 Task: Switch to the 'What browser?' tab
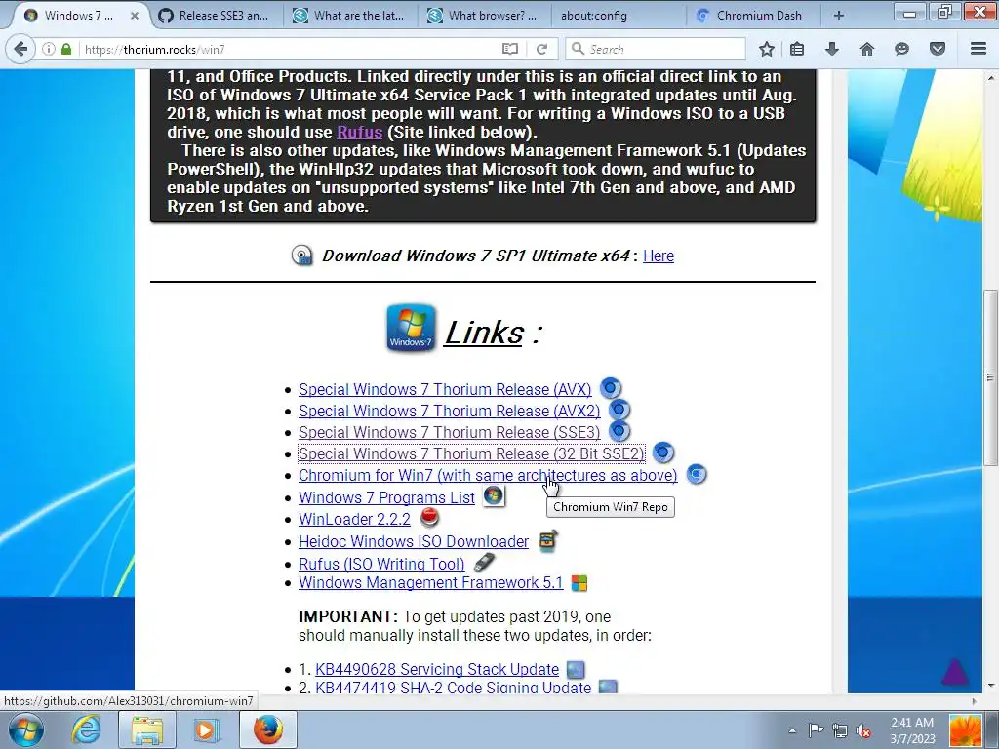[484, 16]
